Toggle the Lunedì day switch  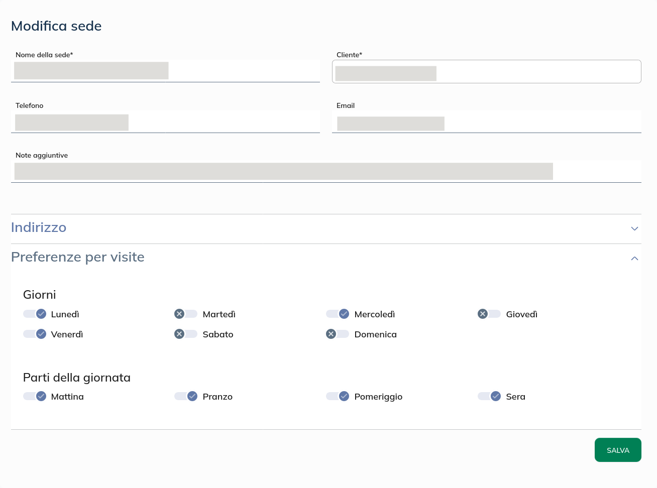click(35, 314)
